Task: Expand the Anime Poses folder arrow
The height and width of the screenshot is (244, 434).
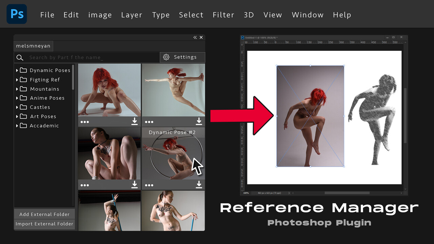Action: tap(17, 98)
